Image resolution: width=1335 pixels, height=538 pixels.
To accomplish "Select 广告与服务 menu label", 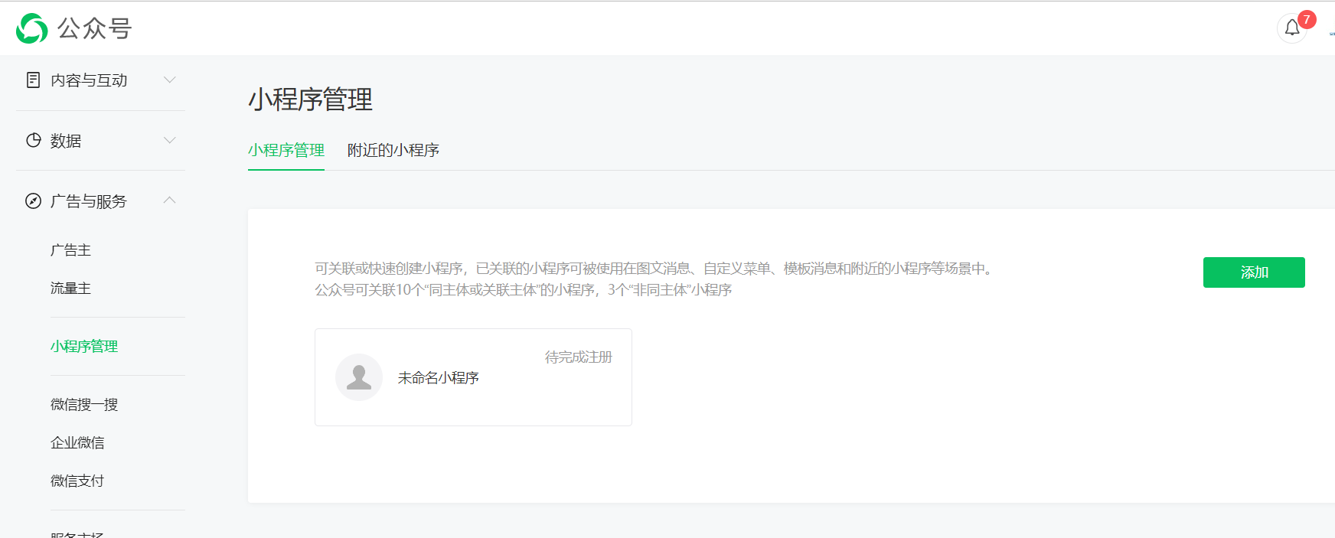I will point(89,201).
